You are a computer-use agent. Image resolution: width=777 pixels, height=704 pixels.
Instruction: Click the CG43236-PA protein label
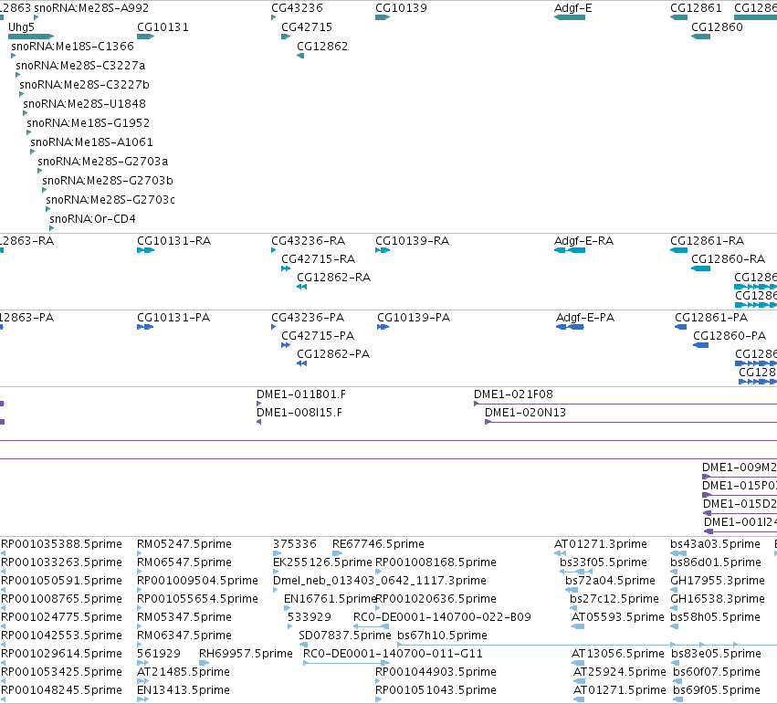coord(308,318)
